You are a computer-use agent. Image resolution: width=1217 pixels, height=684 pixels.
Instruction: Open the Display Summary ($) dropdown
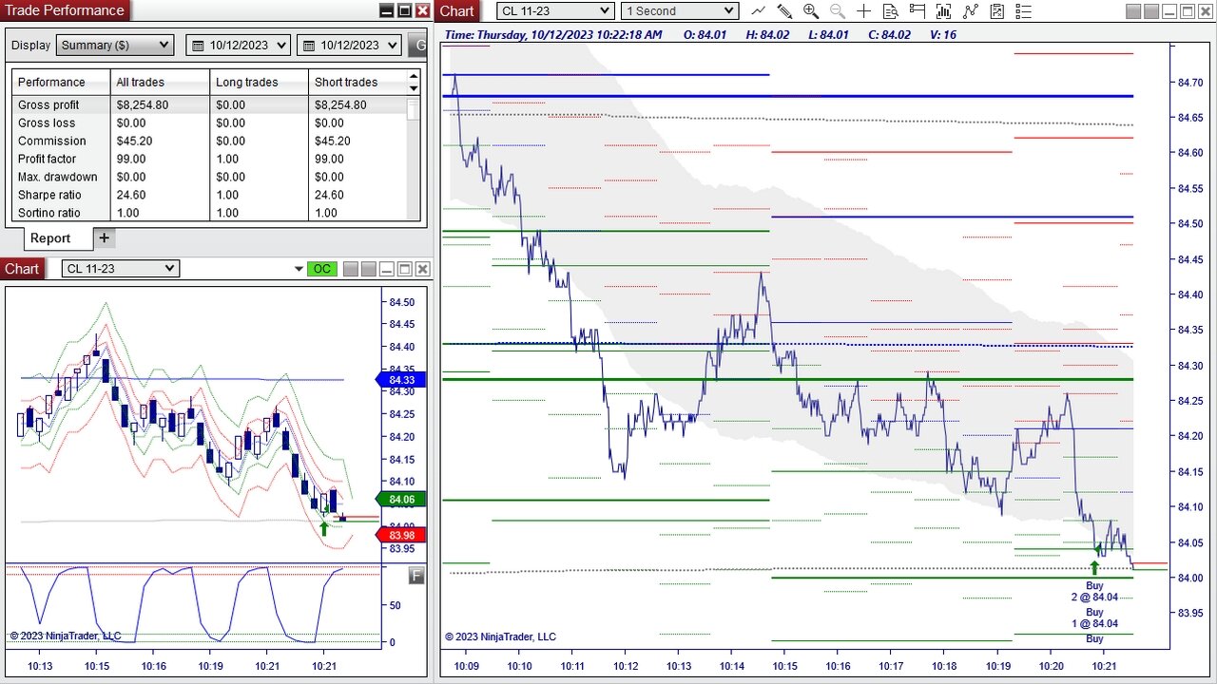coord(115,45)
